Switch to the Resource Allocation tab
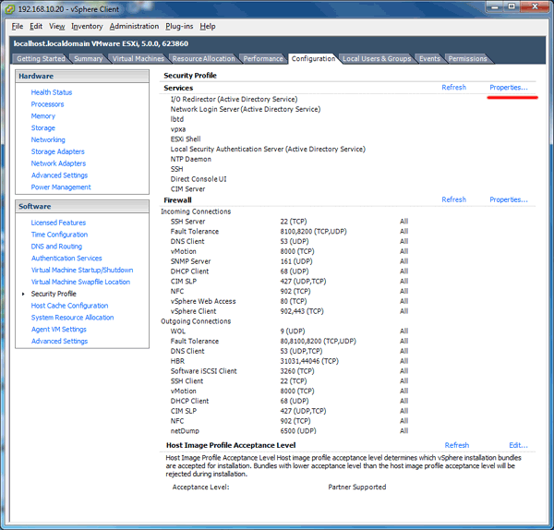Screen dimensions: 554x530 pyautogui.click(x=203, y=59)
